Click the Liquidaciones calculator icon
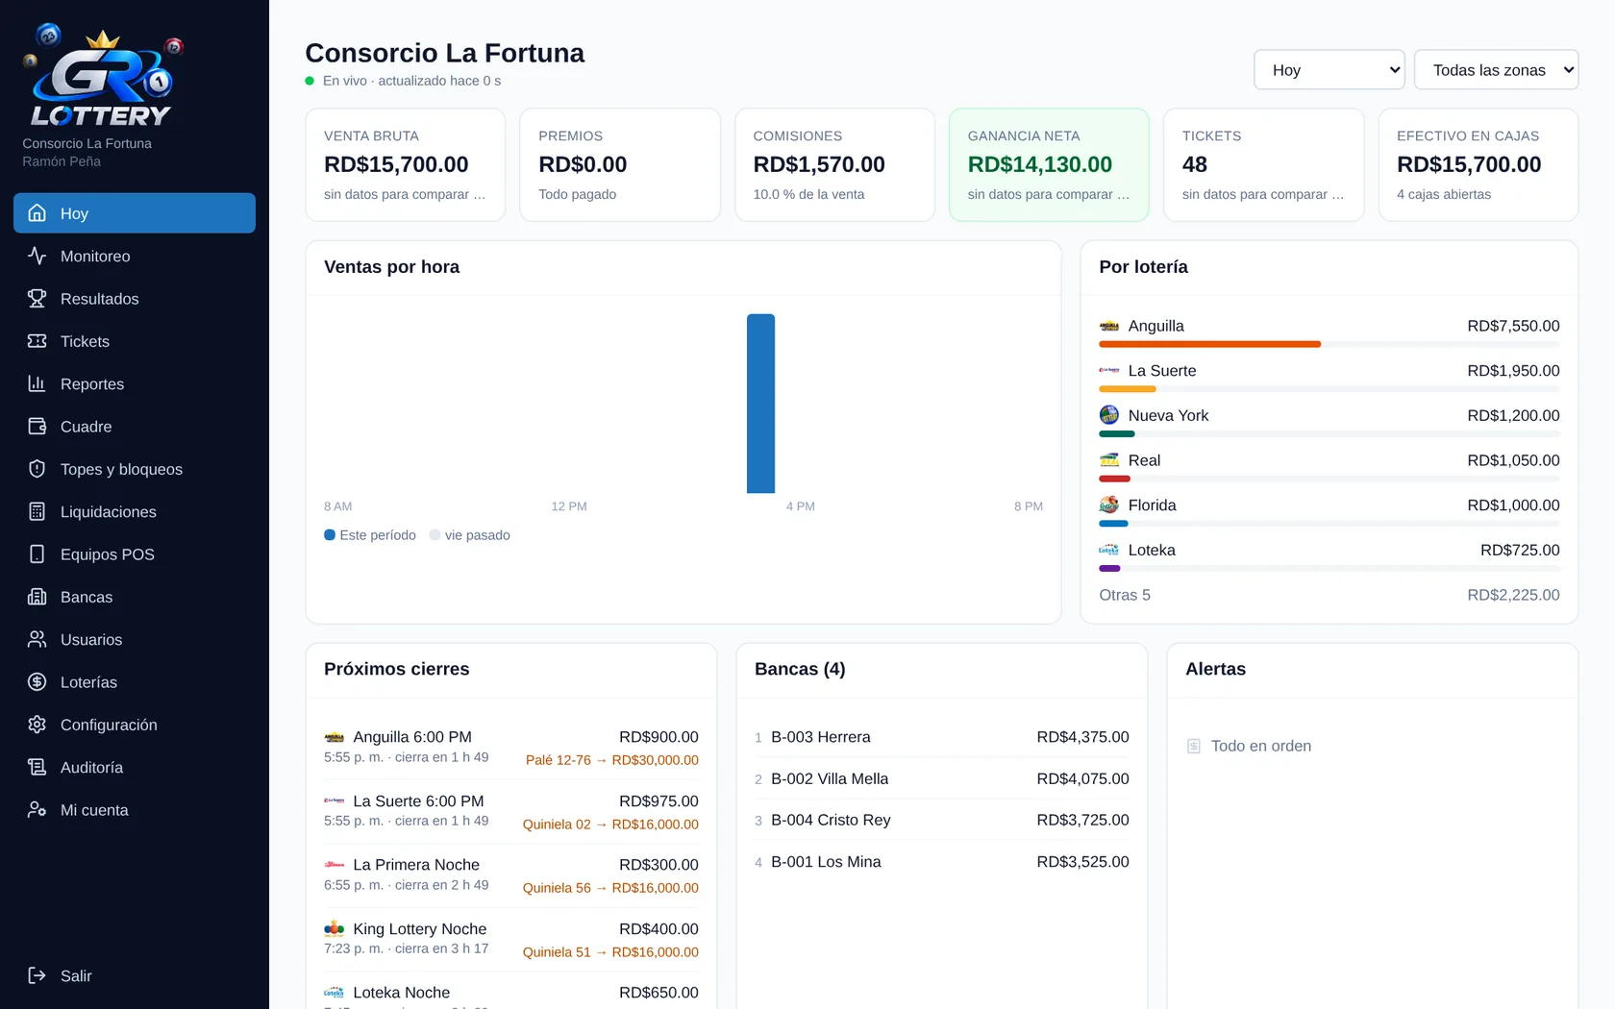The width and height of the screenshot is (1615, 1009). click(37, 511)
